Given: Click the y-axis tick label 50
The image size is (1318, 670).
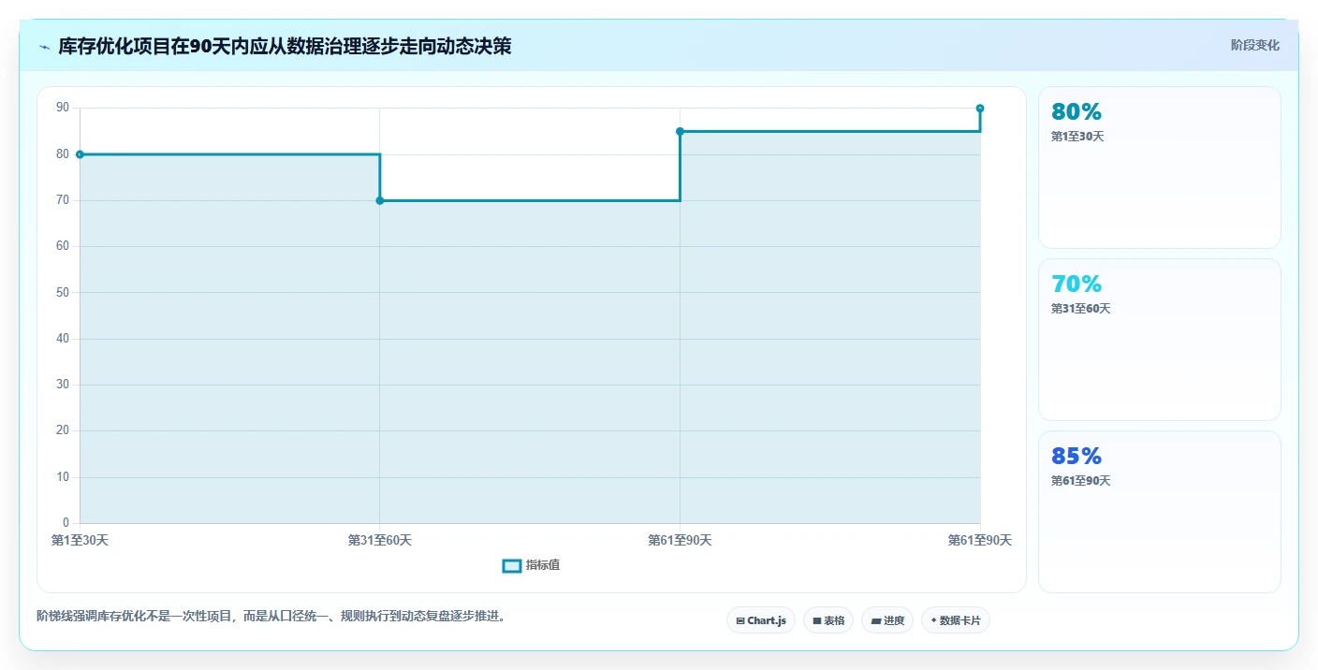Looking at the screenshot, I should pos(63,292).
